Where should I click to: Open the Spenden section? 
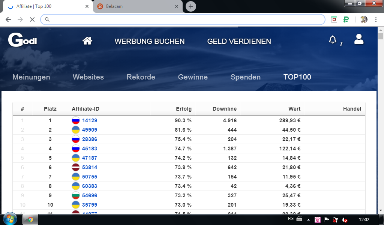point(245,77)
